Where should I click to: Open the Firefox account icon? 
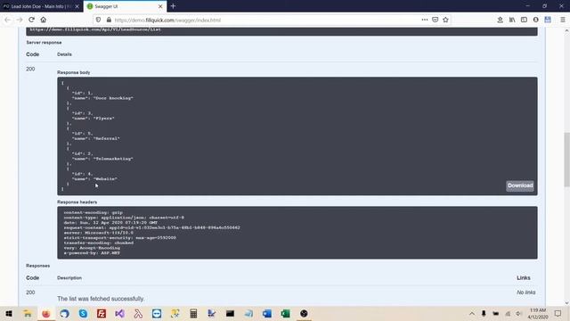536,20
